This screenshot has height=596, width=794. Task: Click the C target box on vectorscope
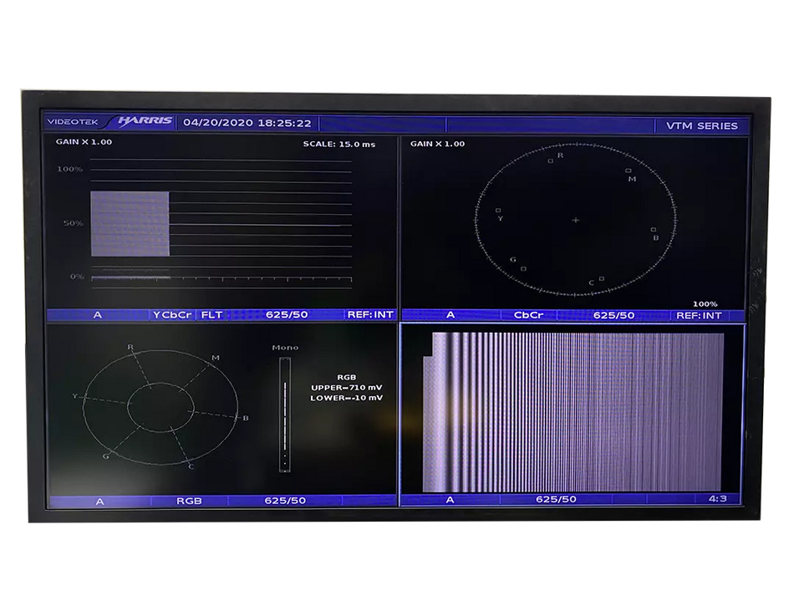click(602, 278)
